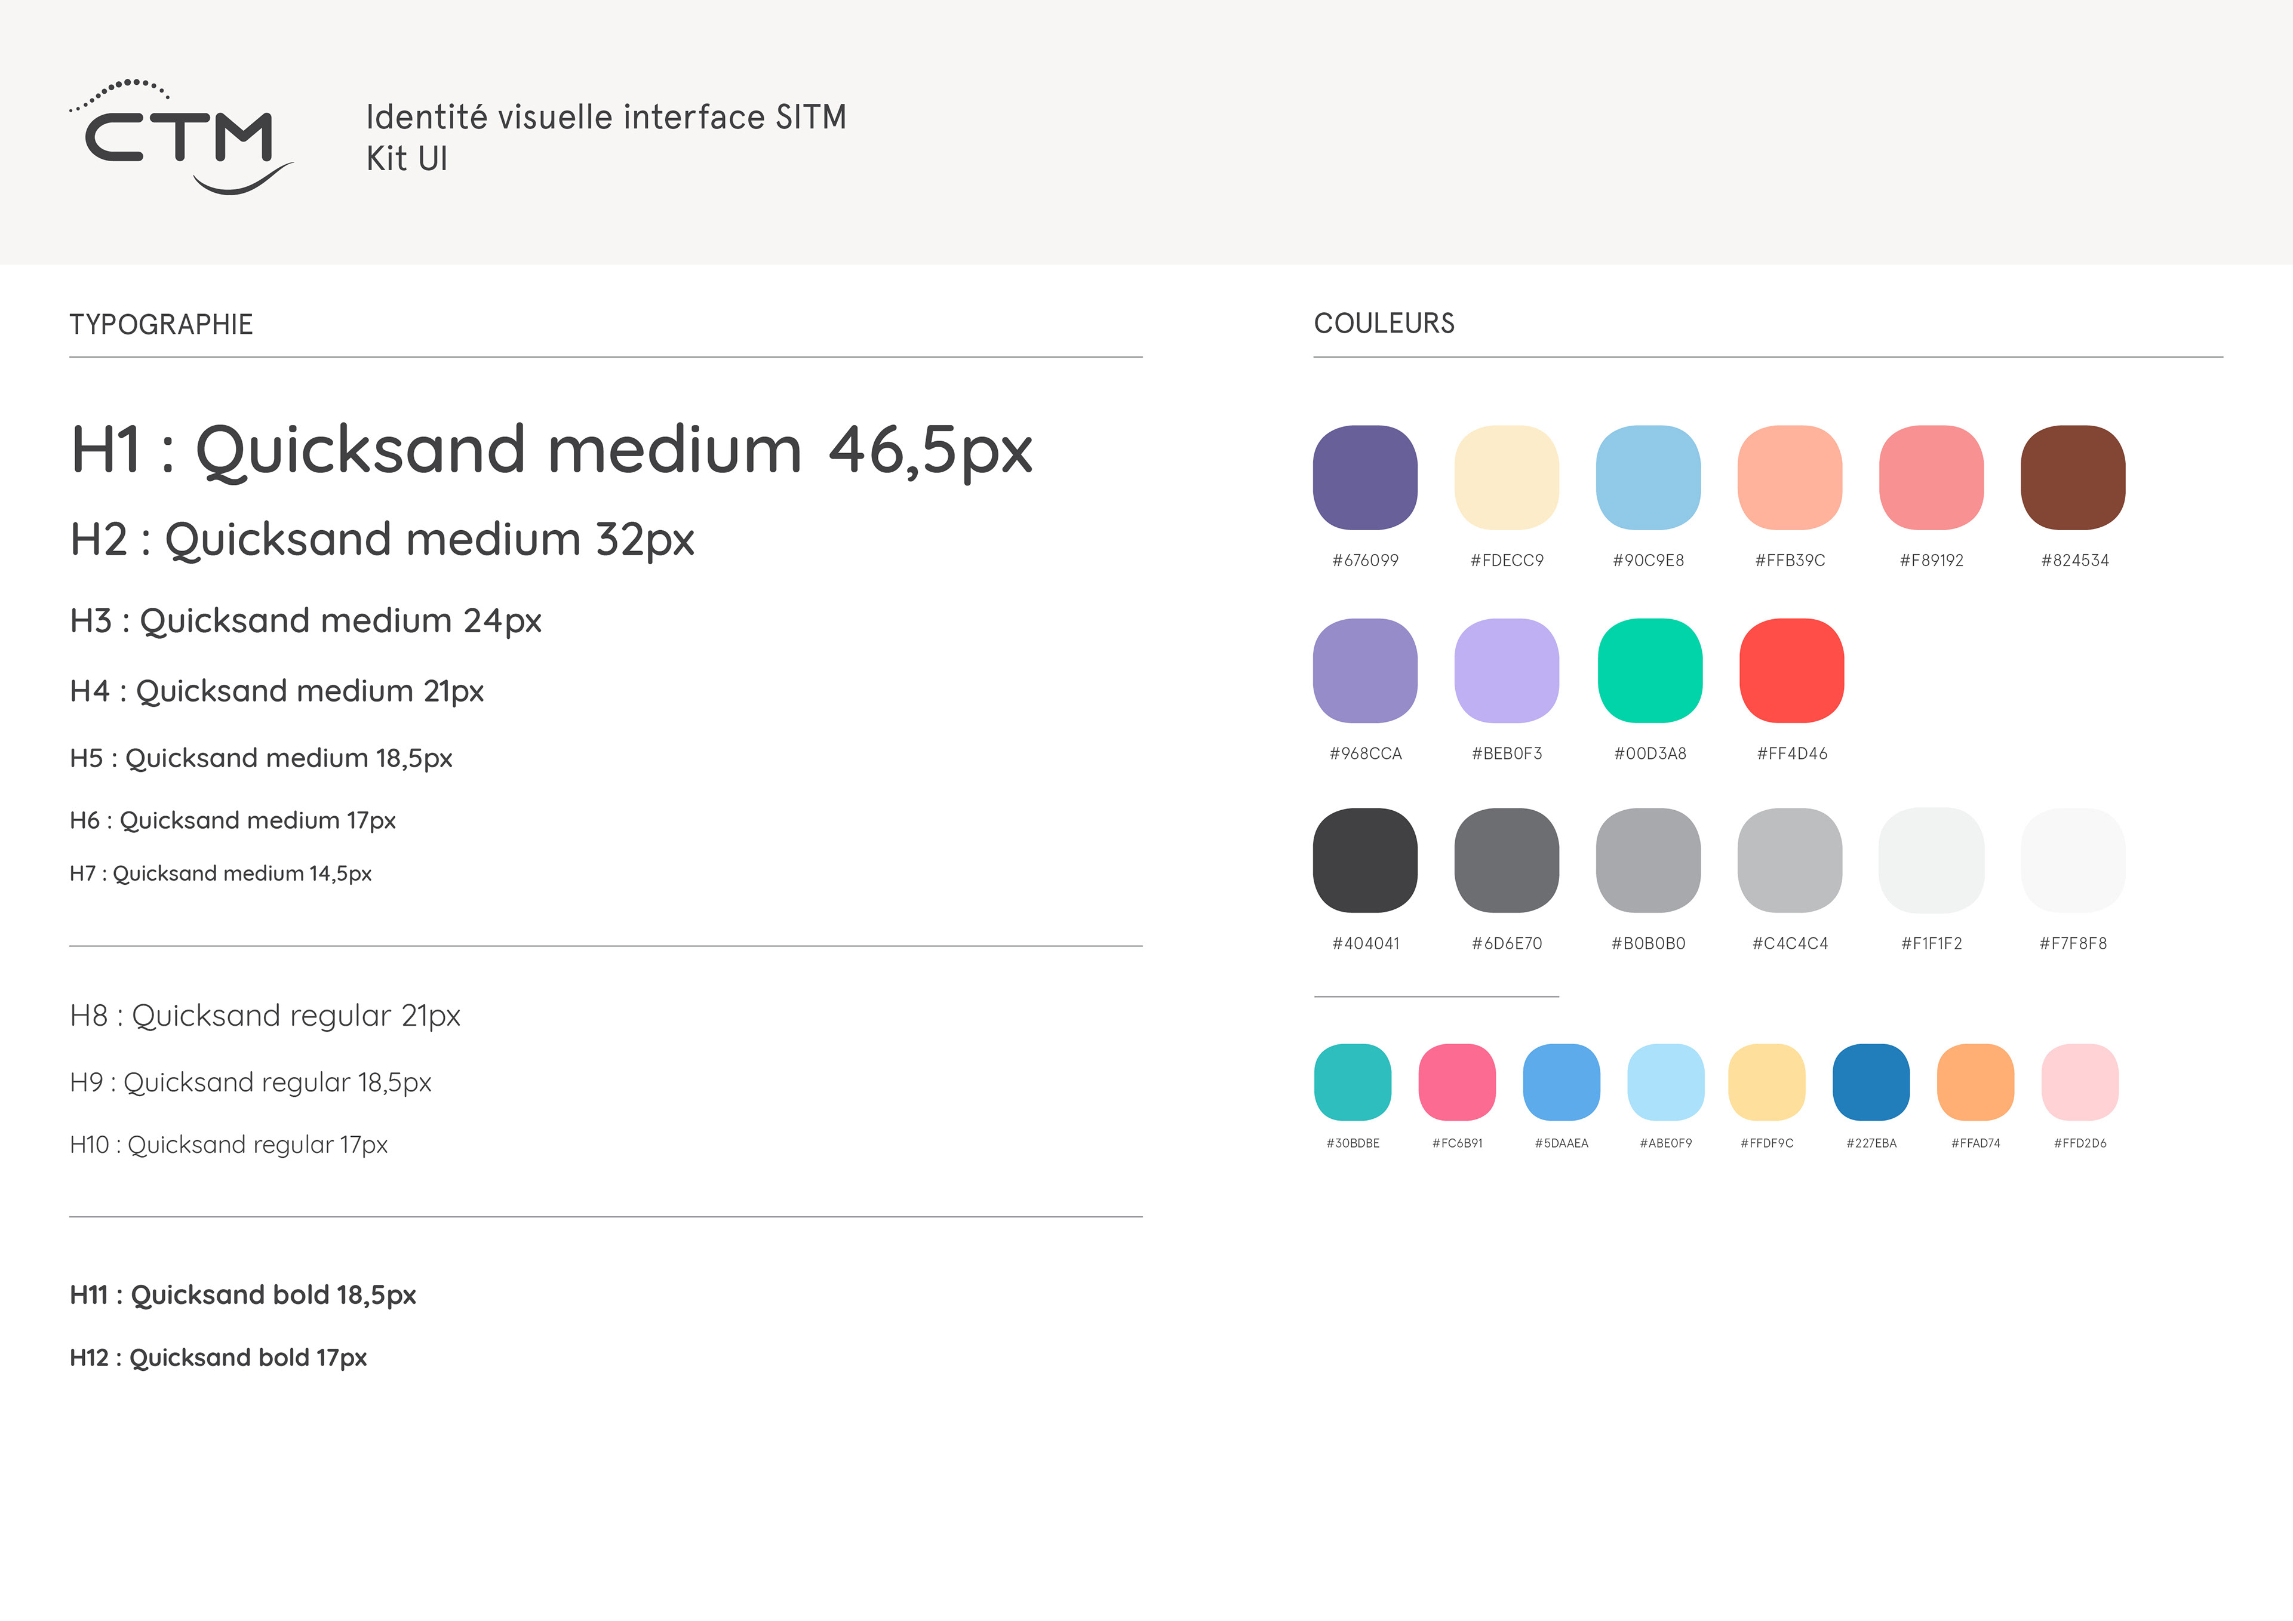Pick the #F7F8F8 near-white swatch

2073,860
